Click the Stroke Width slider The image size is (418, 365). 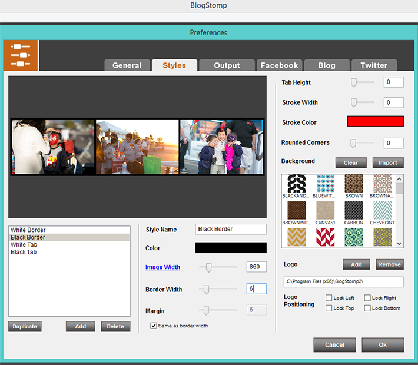point(363,102)
